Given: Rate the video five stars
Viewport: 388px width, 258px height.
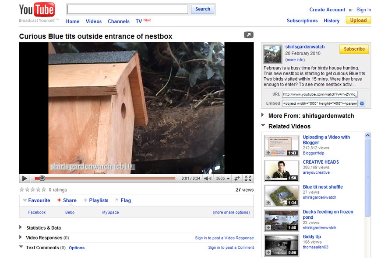Looking at the screenshot, I should coord(44,189).
